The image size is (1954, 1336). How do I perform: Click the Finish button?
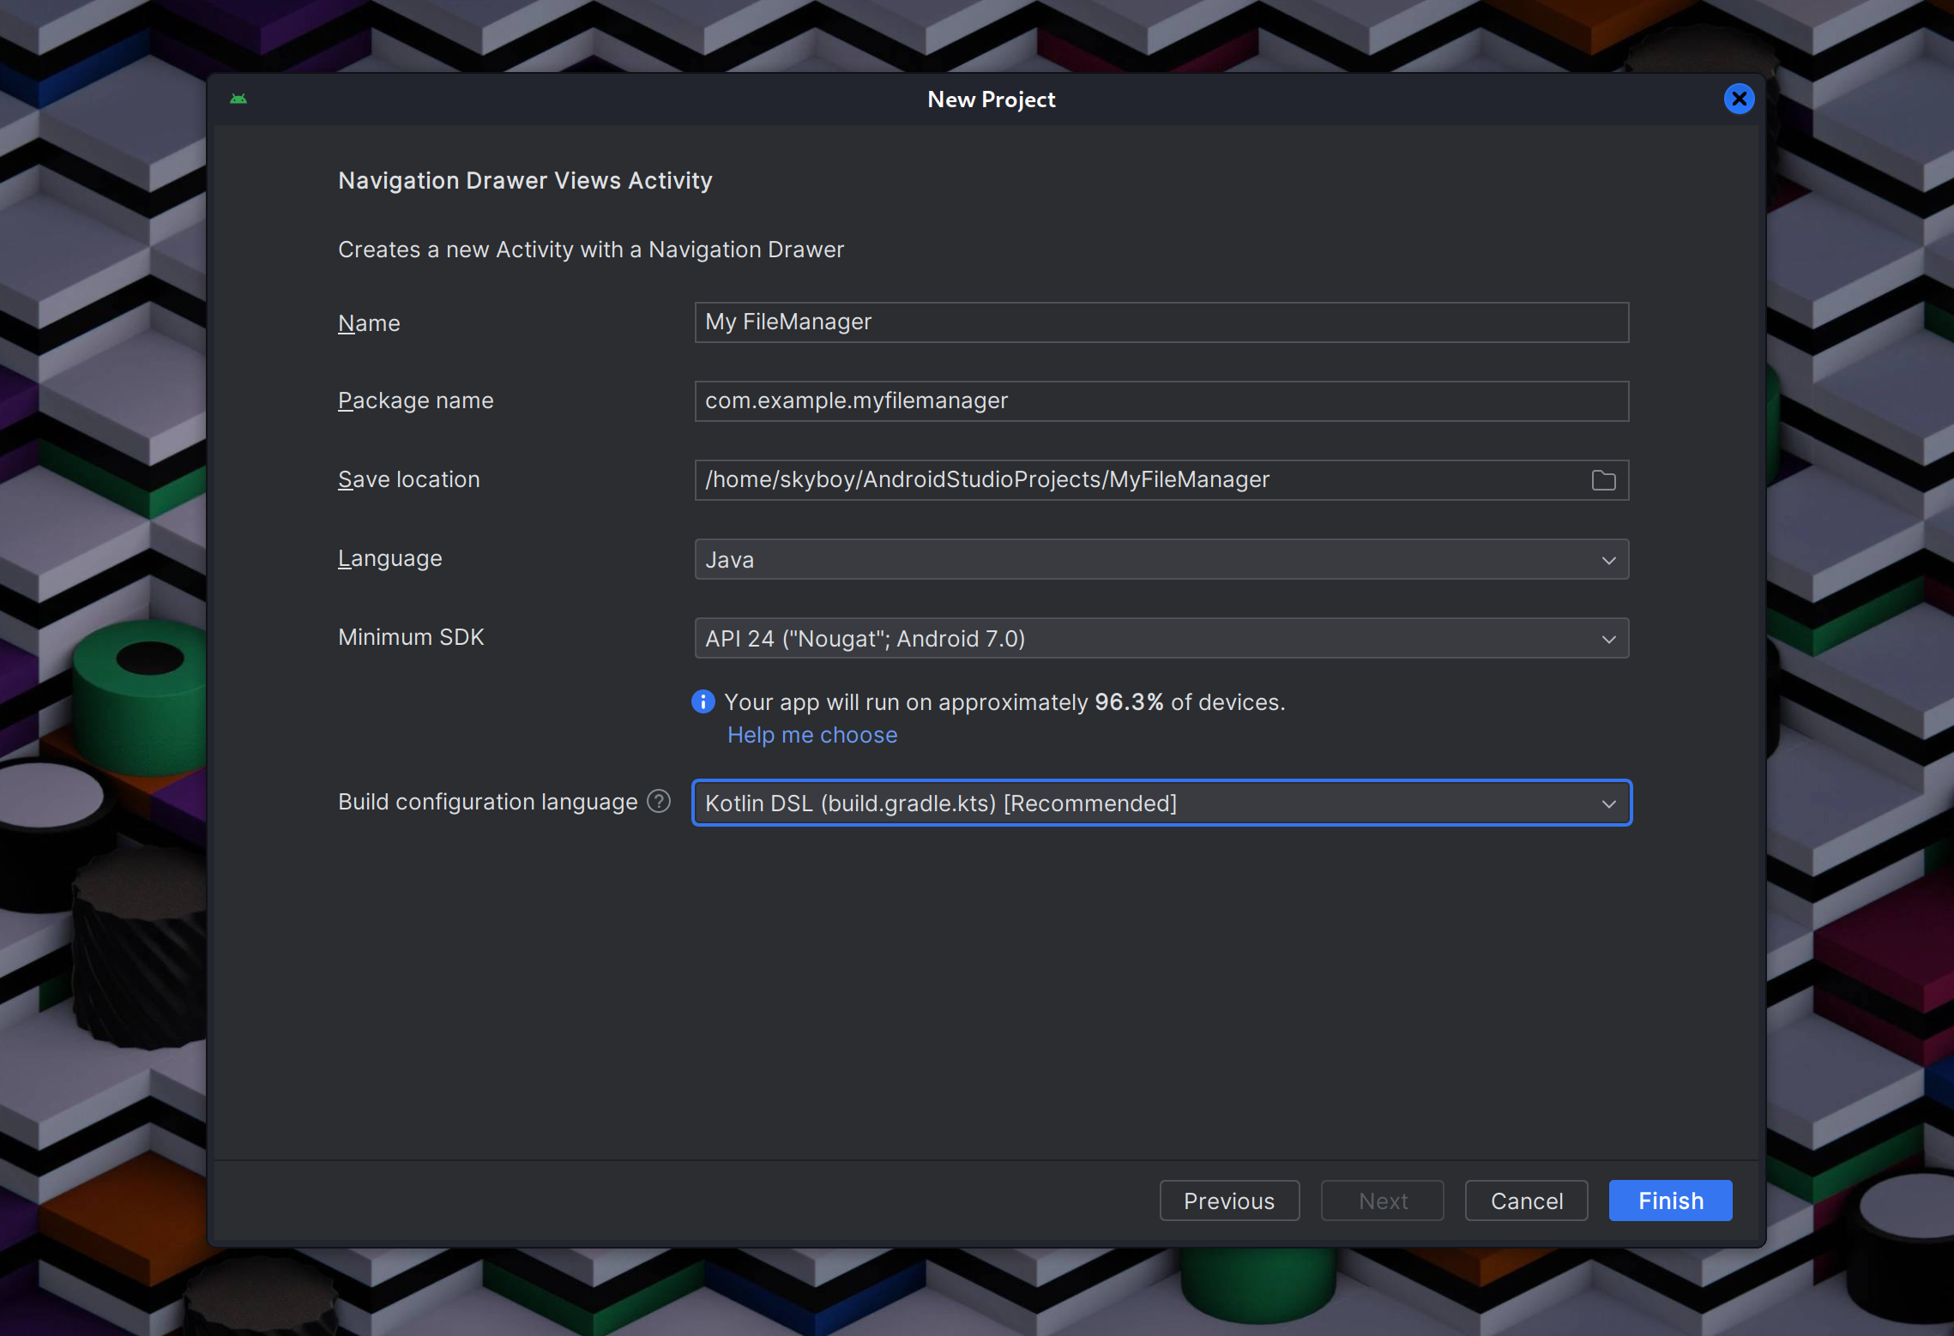tap(1670, 1201)
